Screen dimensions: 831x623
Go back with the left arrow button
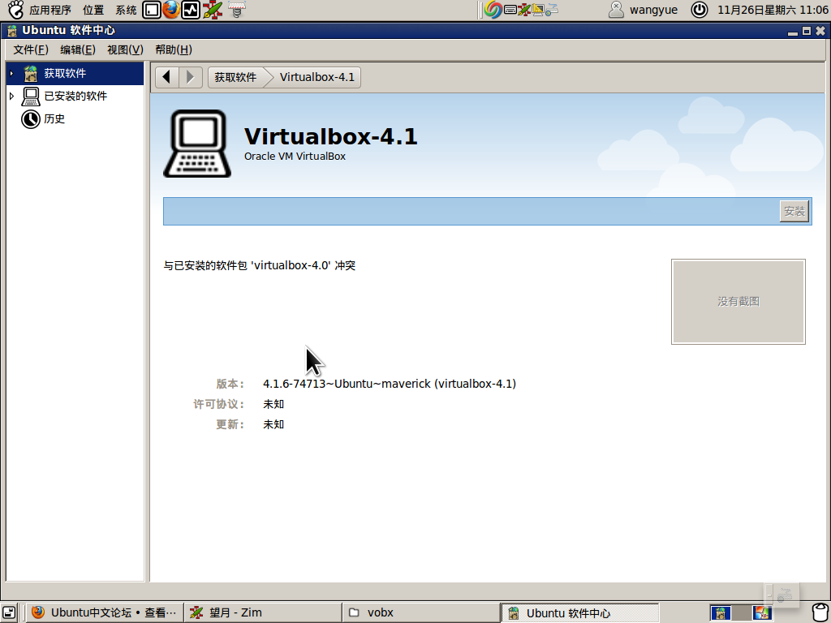click(167, 77)
